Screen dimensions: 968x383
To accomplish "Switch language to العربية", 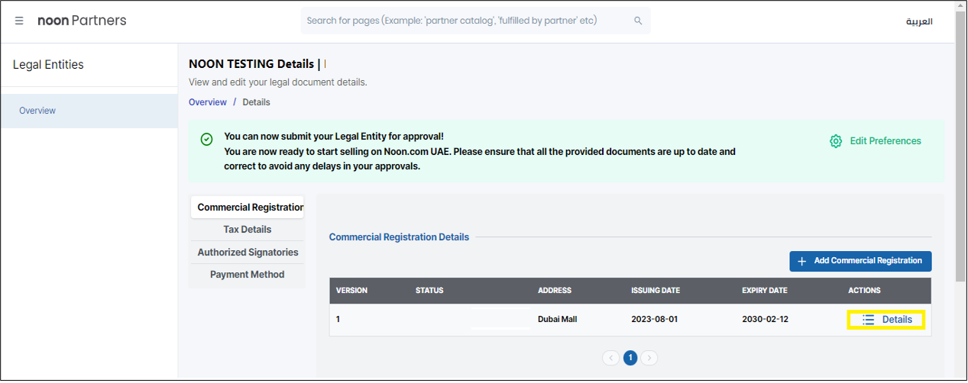I will coord(919,21).
